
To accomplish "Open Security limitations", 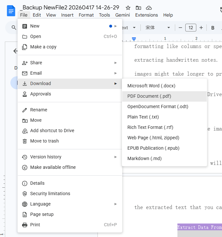I will tap(70, 193).
